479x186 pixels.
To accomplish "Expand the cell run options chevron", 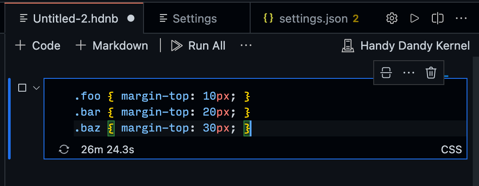I will coord(36,88).
